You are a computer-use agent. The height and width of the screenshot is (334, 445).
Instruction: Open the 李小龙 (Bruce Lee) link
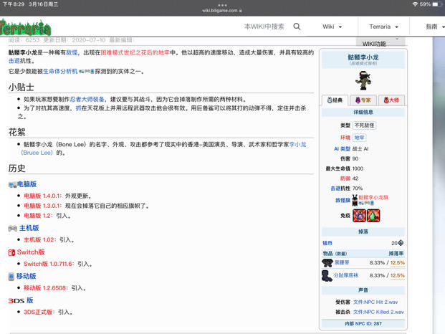297,145
